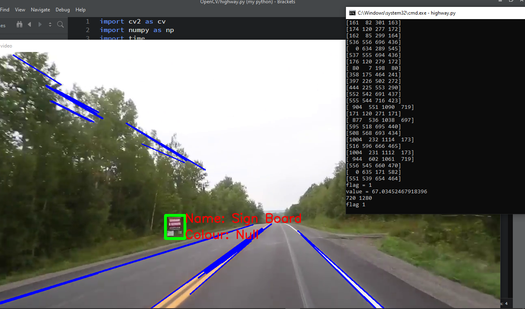The height and width of the screenshot is (309, 525).
Task: Click the navigate backward arrow icon
Action: (30, 24)
